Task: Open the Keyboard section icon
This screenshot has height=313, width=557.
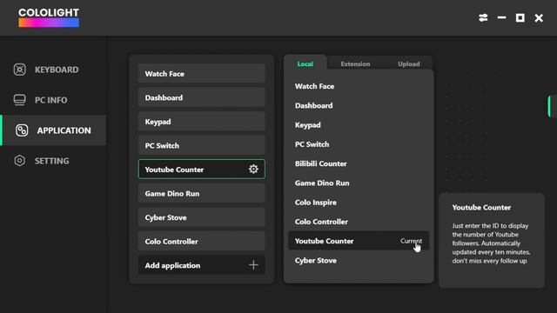Action: click(19, 70)
